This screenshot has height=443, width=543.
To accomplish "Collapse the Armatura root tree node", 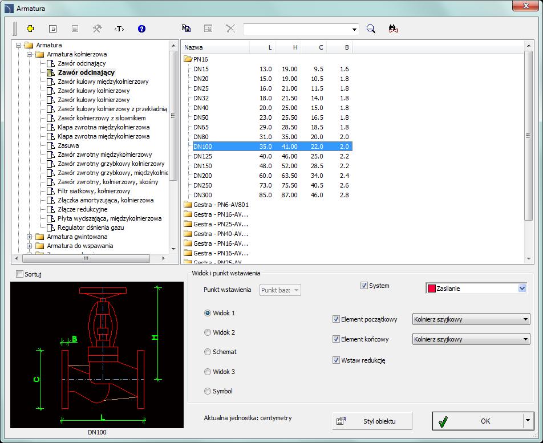I will [19, 45].
